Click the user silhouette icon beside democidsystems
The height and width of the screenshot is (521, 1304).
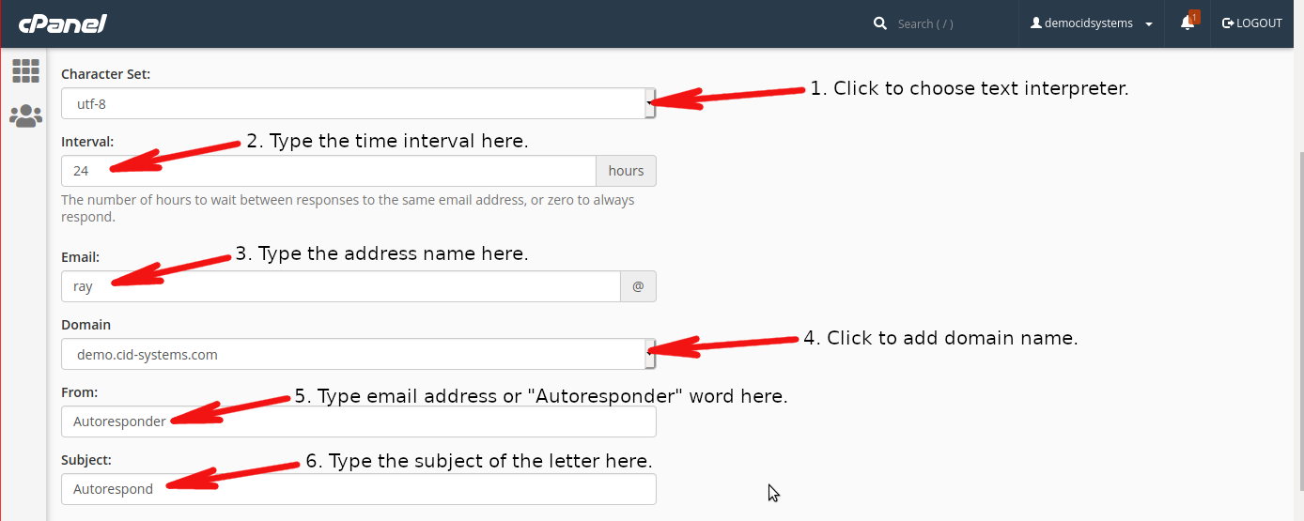1036,23
